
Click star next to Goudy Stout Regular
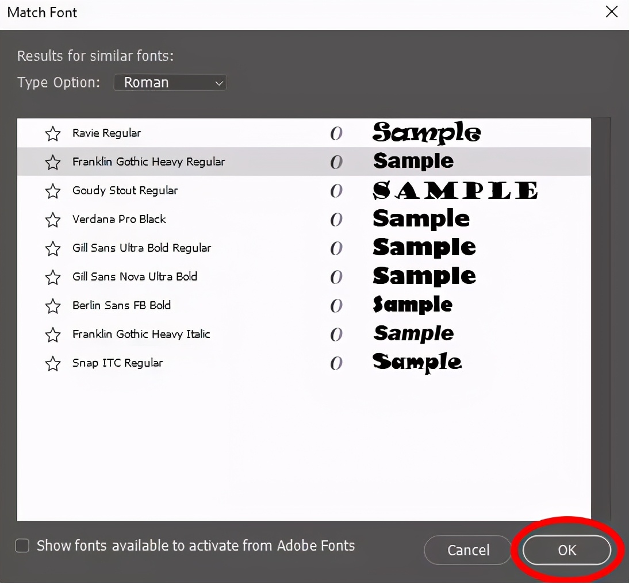(x=53, y=191)
